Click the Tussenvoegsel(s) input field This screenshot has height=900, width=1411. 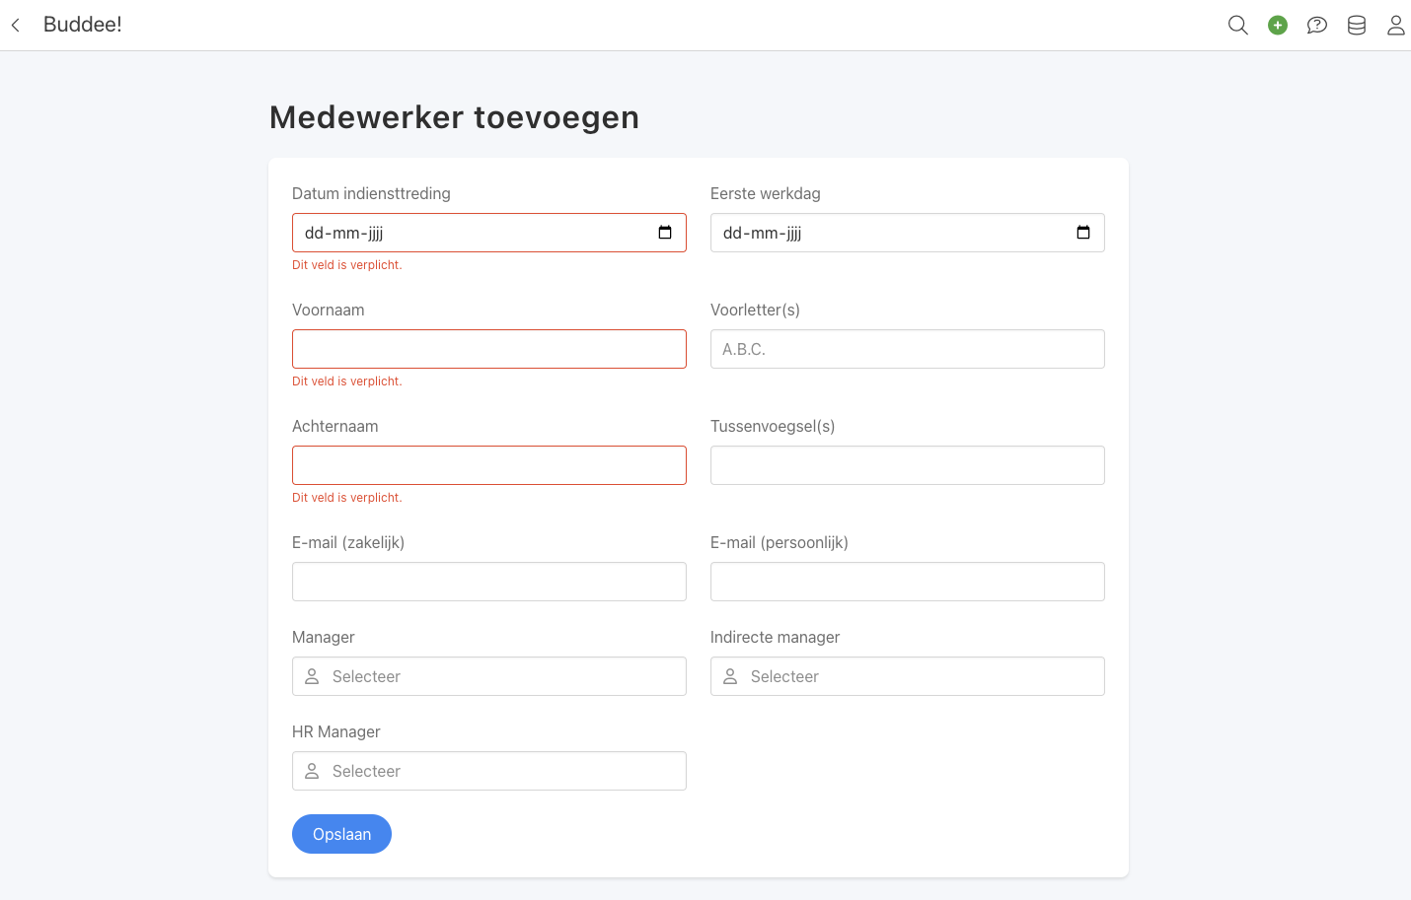[908, 465]
